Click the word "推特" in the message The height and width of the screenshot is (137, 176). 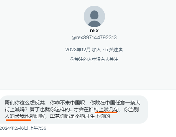click(x=94, y=109)
